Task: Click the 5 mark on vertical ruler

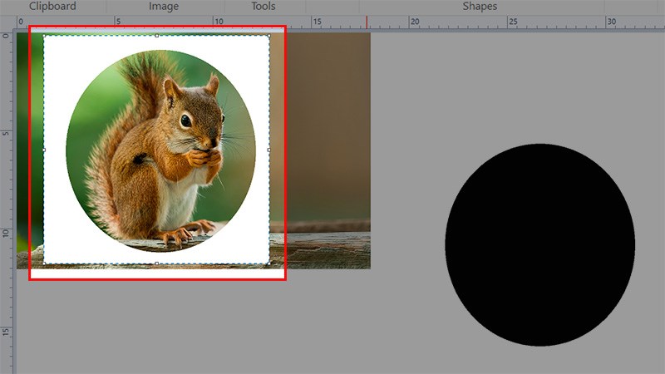Action: (x=6, y=133)
